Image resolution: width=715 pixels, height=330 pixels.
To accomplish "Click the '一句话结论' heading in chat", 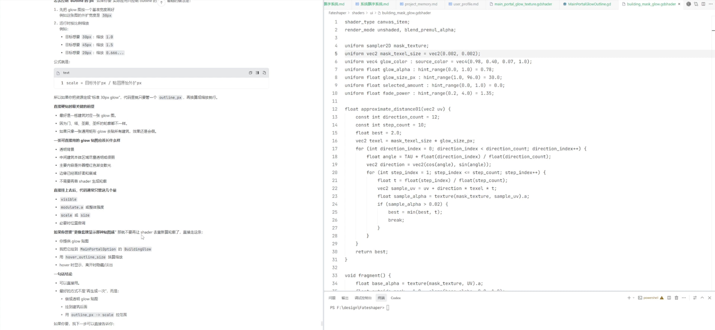I will (63, 274).
